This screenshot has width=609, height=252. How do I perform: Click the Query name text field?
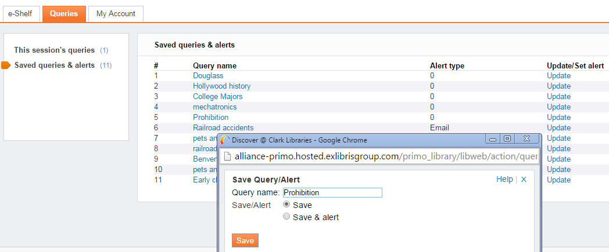coord(332,192)
